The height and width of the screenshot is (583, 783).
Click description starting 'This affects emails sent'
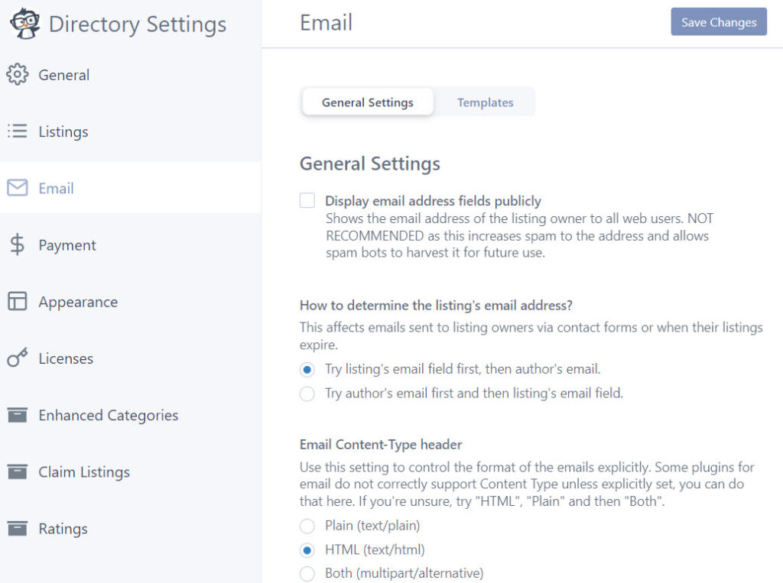click(x=531, y=336)
